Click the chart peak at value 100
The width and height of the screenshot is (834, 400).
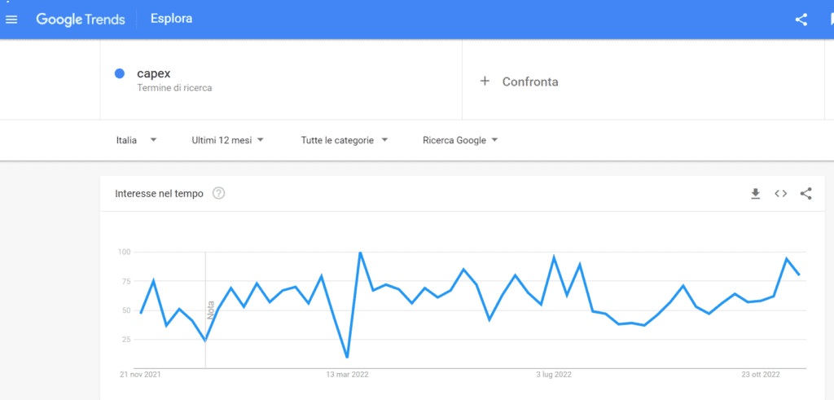pyautogui.click(x=361, y=253)
